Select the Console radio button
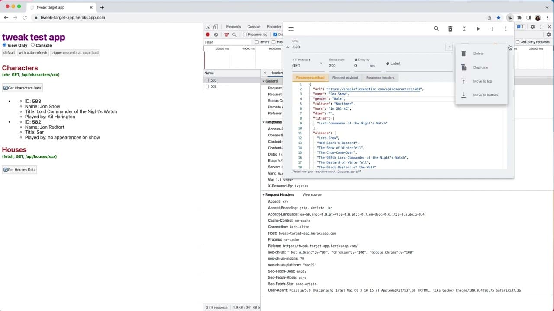 tap(32, 45)
